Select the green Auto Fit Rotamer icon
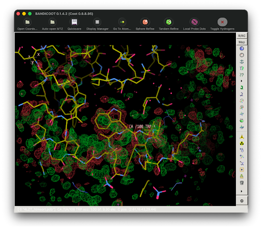Image resolution: width=262 pixels, height=231 pixels. 242,87
